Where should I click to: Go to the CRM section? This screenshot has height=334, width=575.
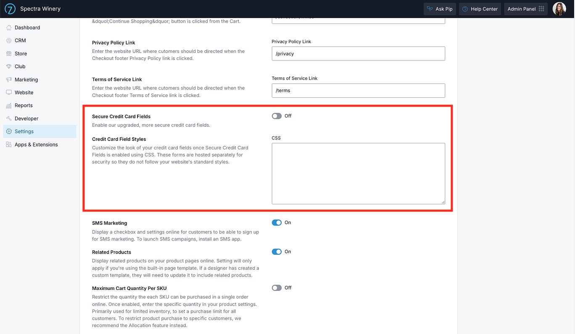[40, 41]
